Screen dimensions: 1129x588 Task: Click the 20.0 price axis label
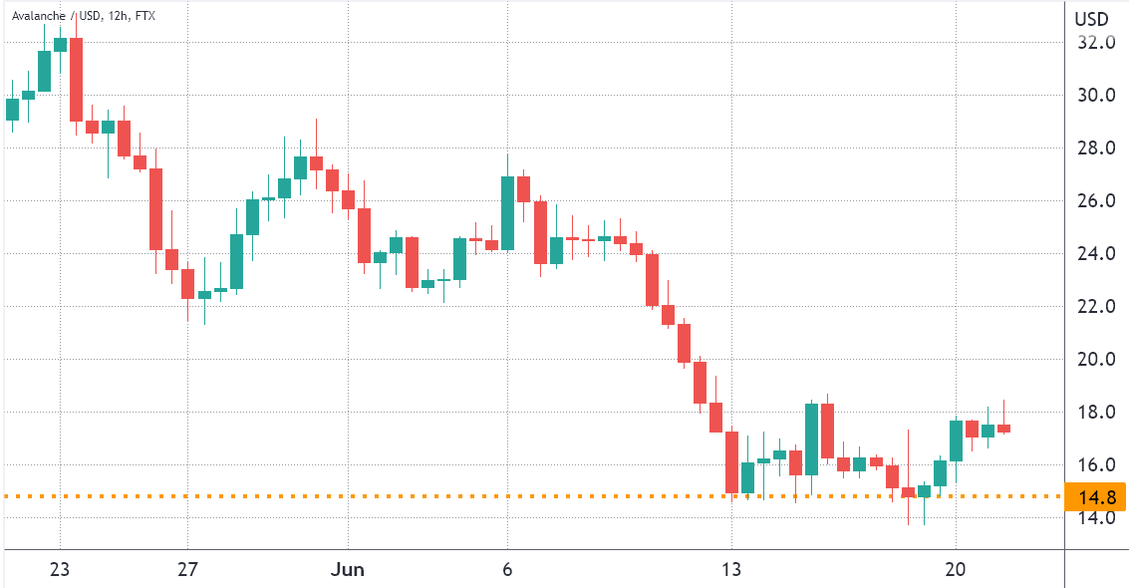1096,359
